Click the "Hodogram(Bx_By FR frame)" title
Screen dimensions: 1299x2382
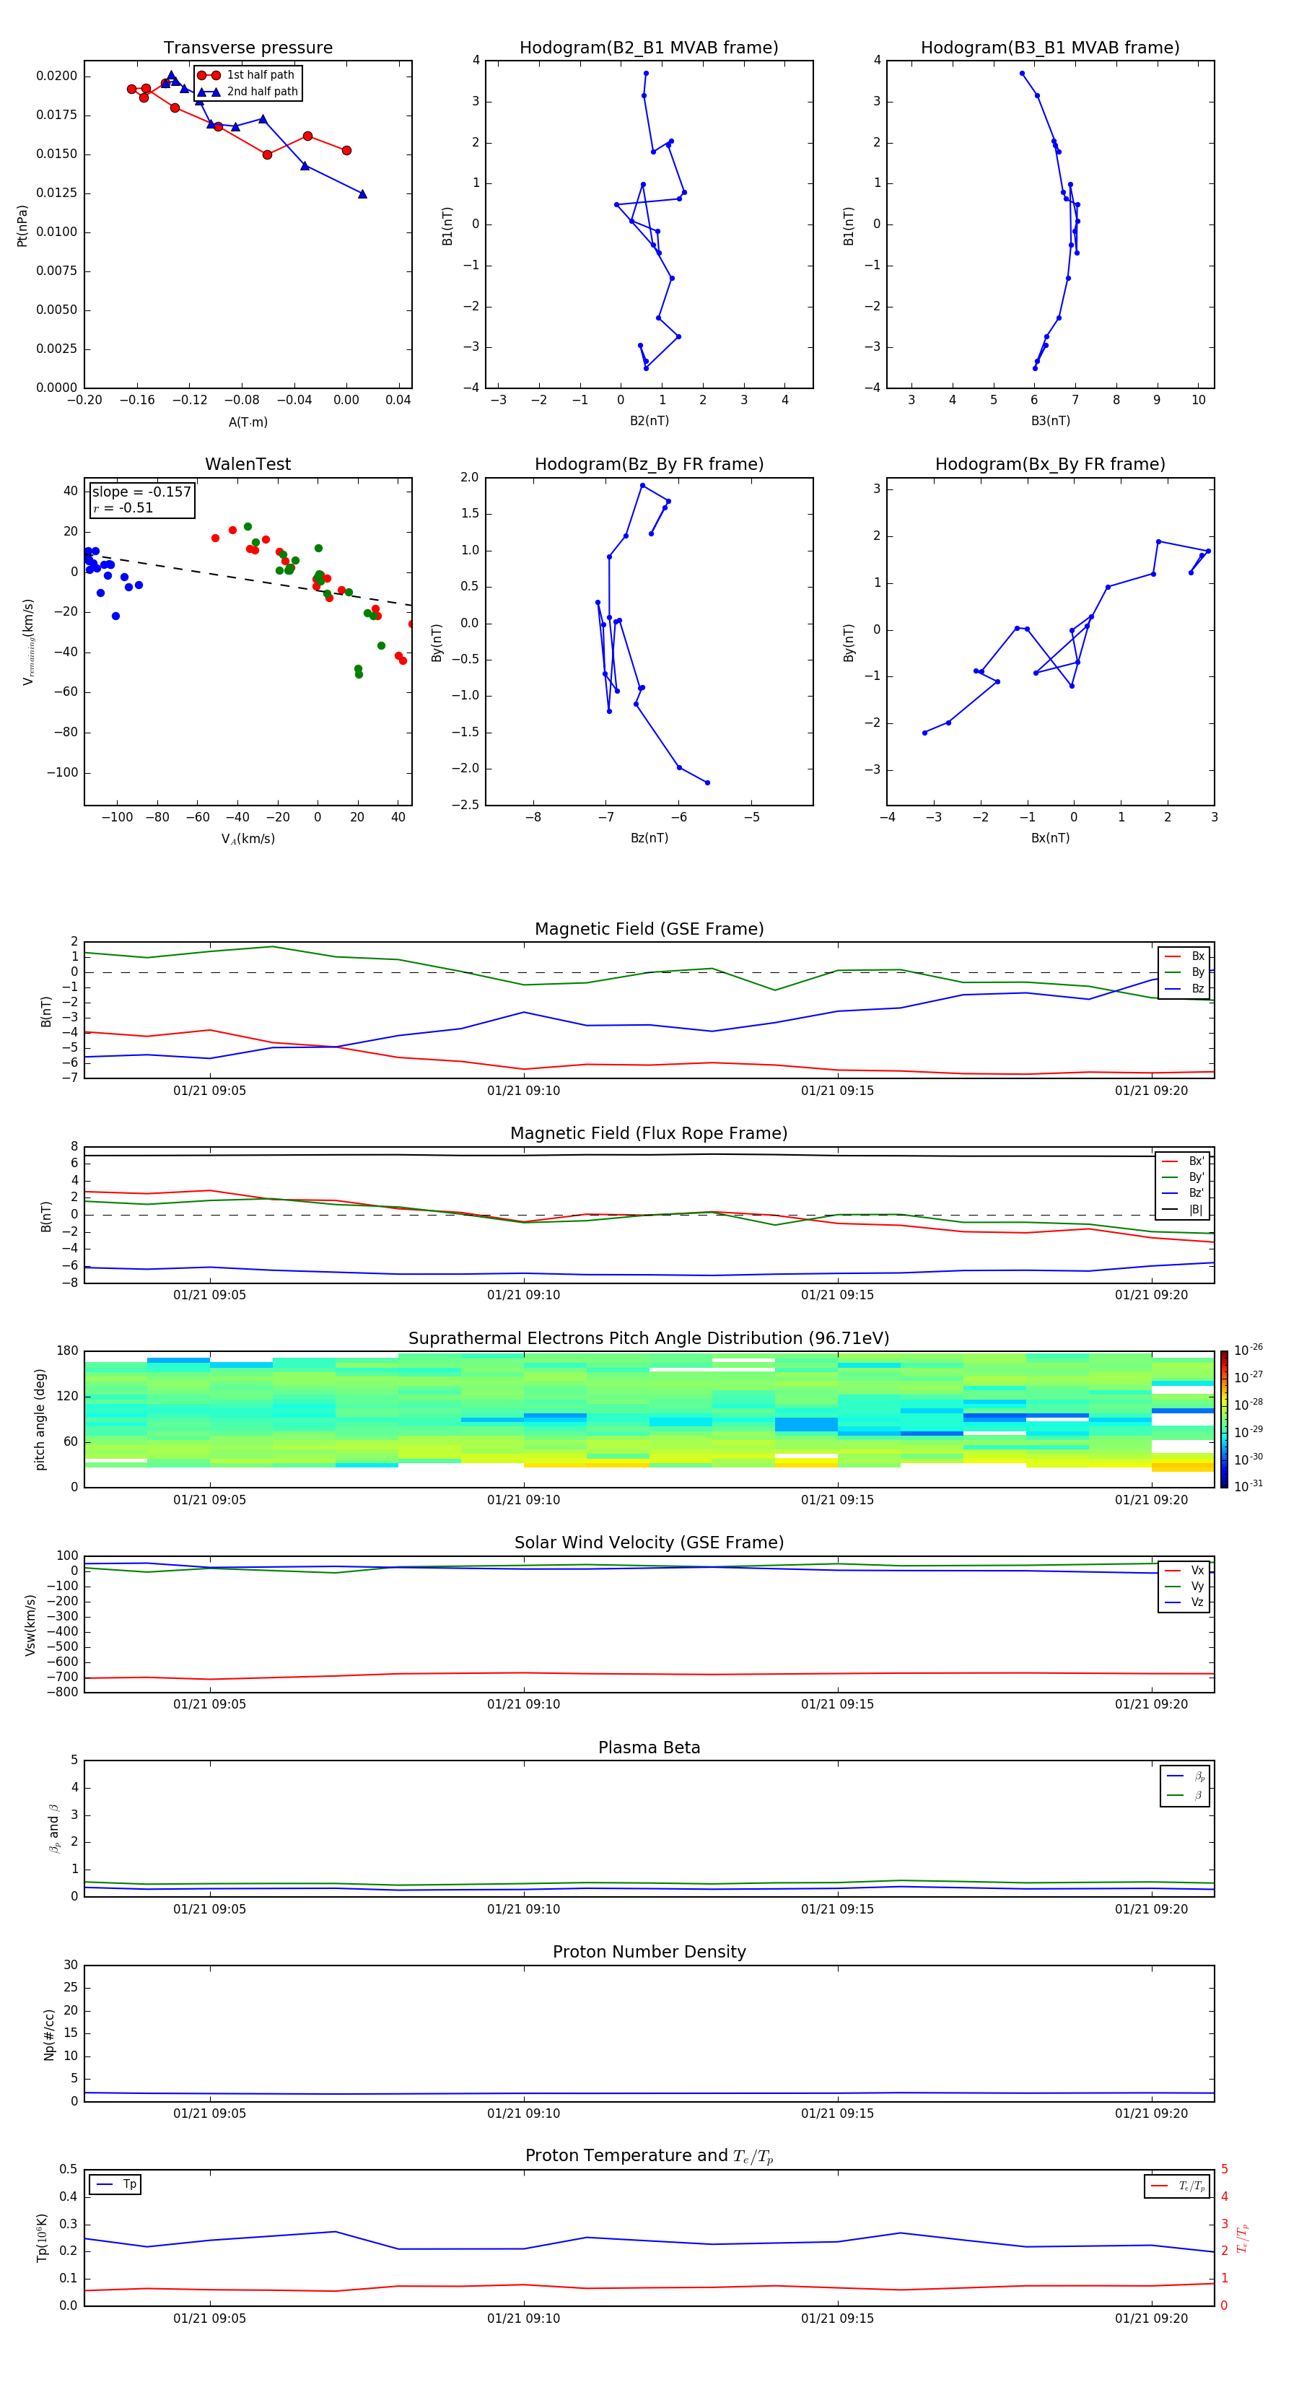[1050, 464]
